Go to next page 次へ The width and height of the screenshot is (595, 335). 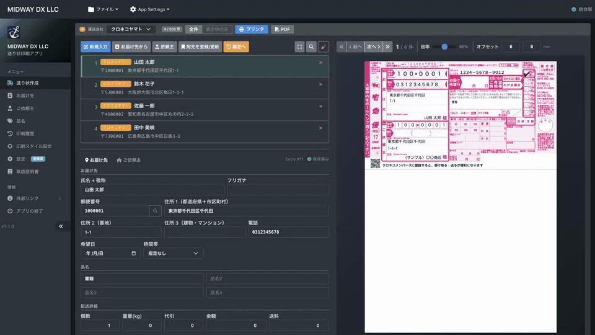click(373, 47)
